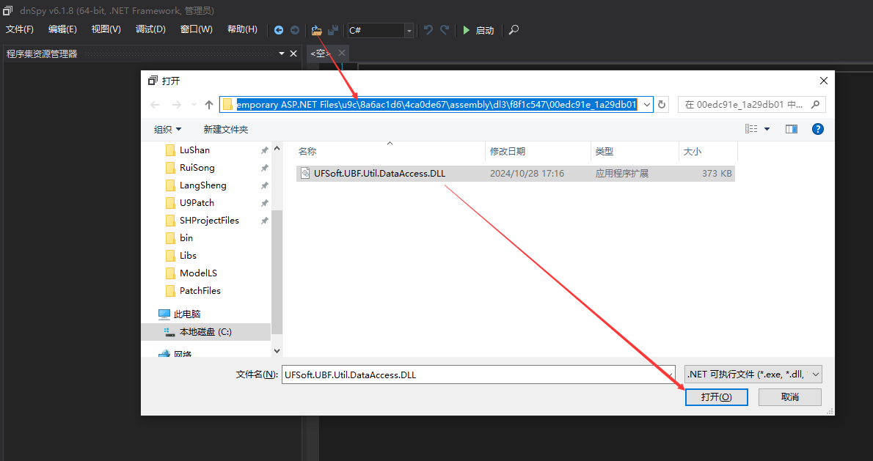Select 本地磁盘 (C:) in the navigation tree
The width and height of the screenshot is (873, 461).
205,332
